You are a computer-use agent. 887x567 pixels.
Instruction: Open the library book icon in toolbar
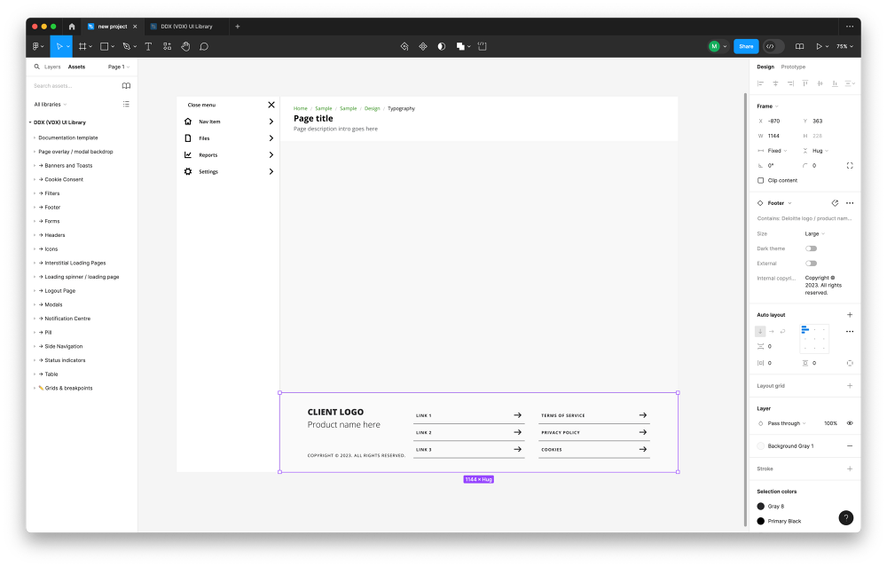point(799,46)
